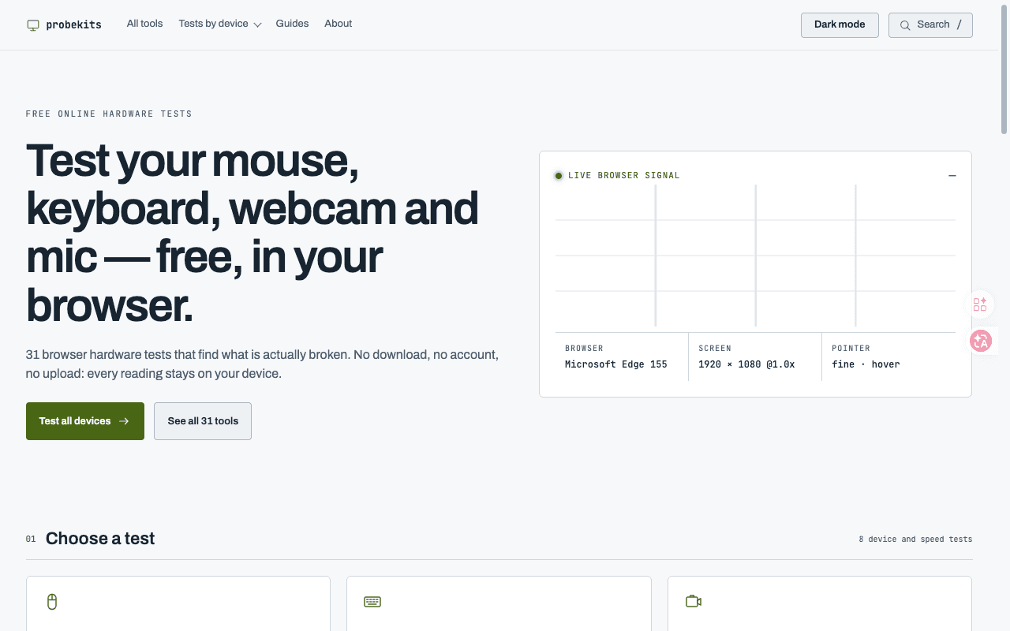Click See all 31 tools button

point(203,421)
